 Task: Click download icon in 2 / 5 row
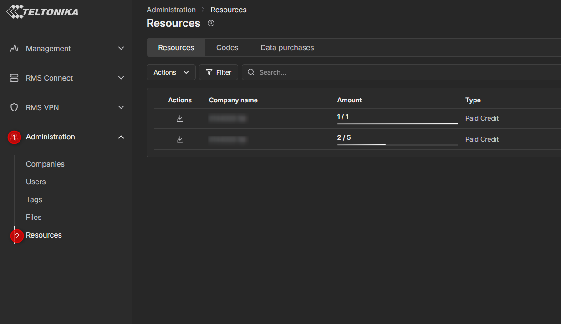click(180, 139)
